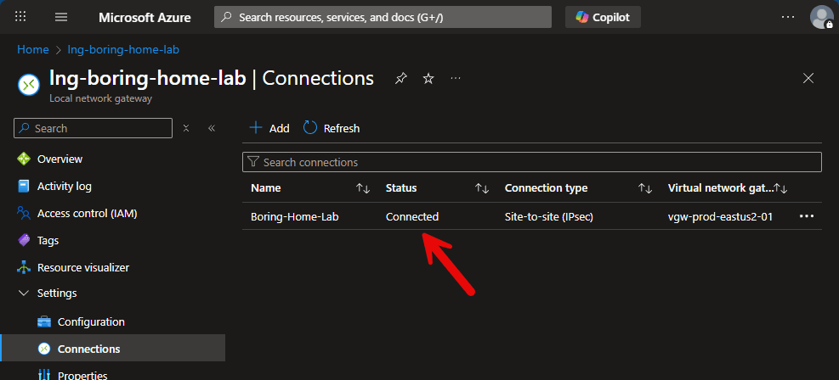Open the user account avatar menu

point(821,17)
